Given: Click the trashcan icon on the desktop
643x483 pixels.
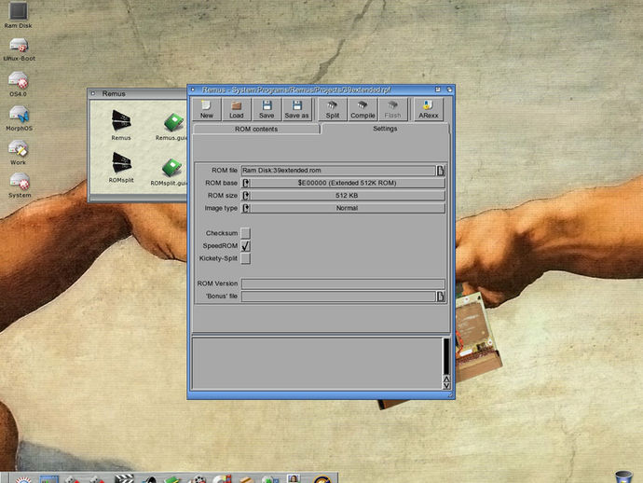Looking at the screenshot, I should (x=623, y=476).
